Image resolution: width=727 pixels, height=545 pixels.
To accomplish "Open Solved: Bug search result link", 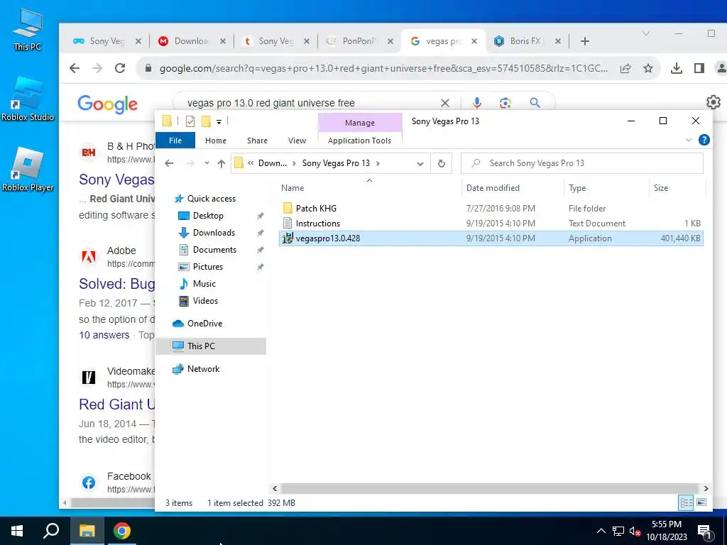I will pos(116,284).
